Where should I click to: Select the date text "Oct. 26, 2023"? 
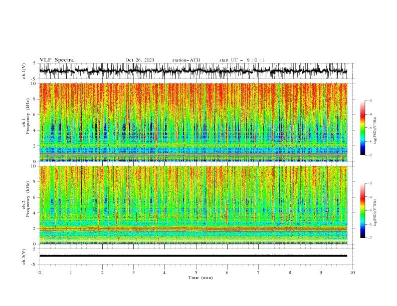(x=140, y=60)
